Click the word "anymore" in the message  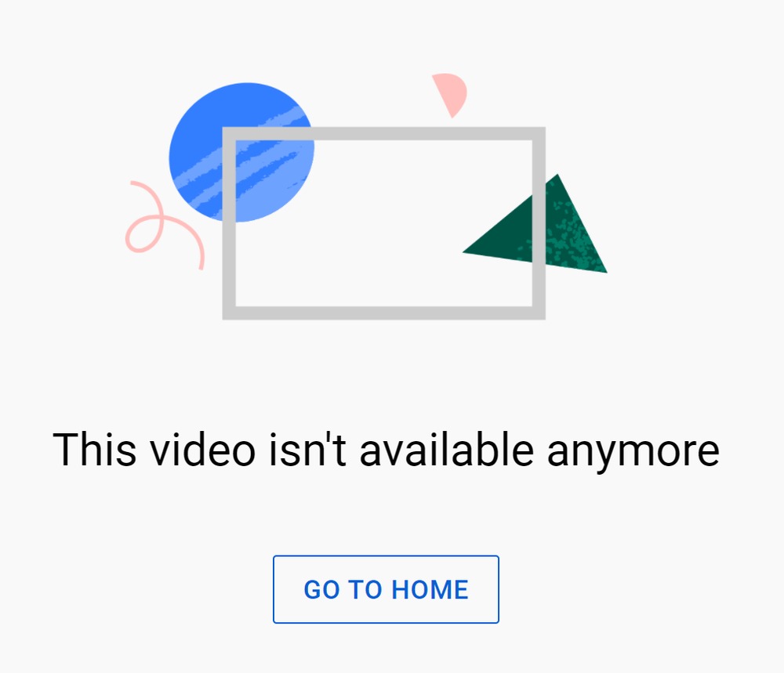coord(633,453)
